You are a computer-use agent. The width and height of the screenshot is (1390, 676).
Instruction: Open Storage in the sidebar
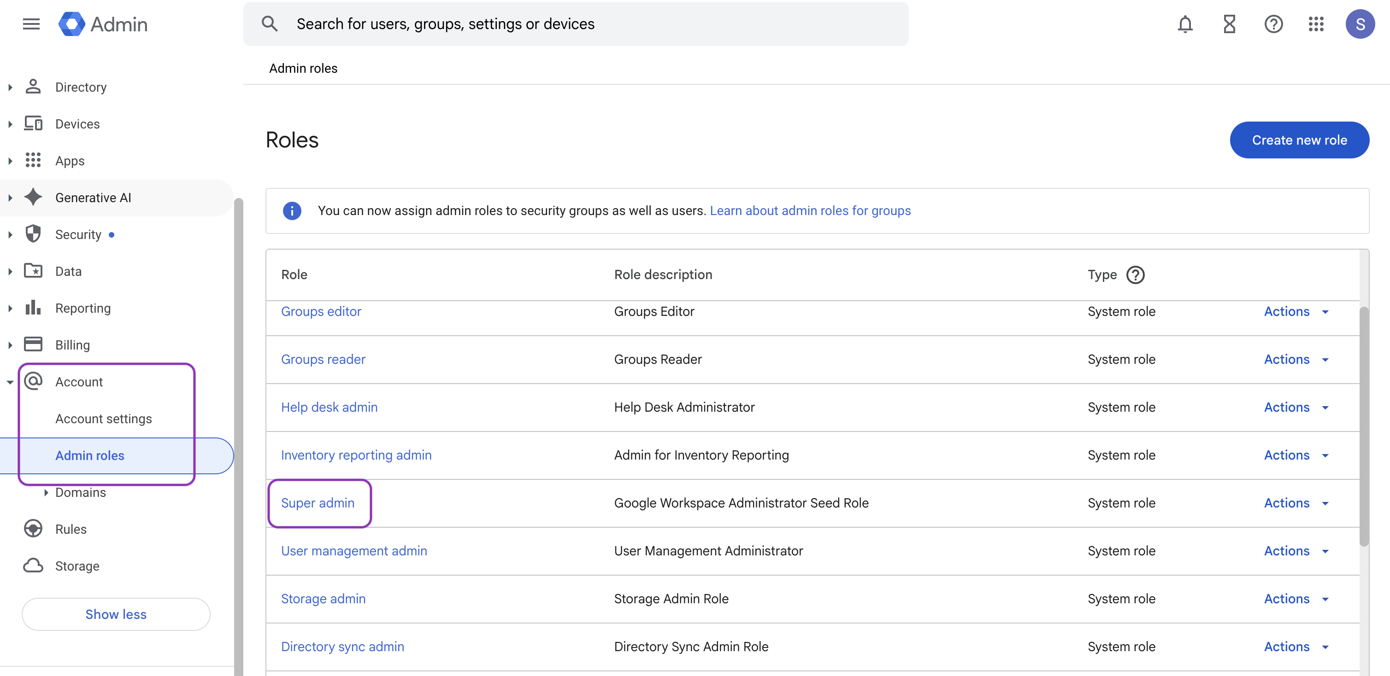77,565
